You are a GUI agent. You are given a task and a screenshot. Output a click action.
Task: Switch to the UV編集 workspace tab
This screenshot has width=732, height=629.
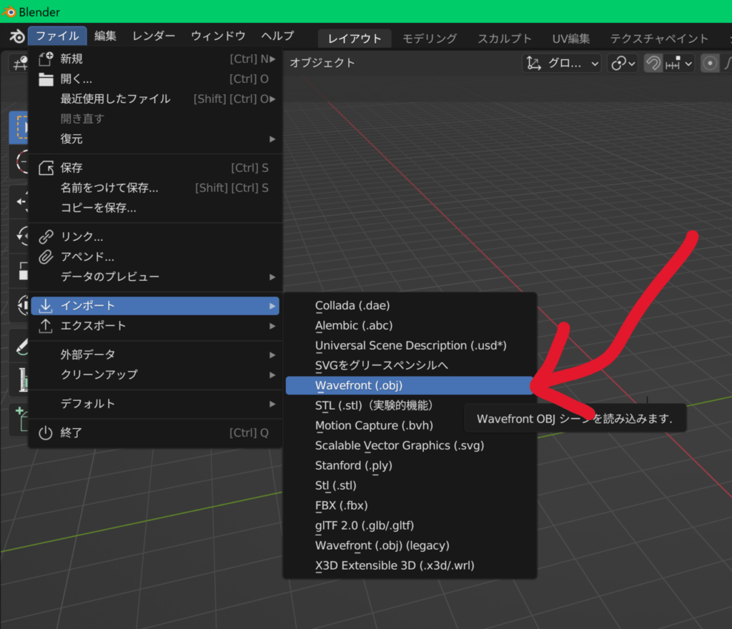(x=570, y=39)
